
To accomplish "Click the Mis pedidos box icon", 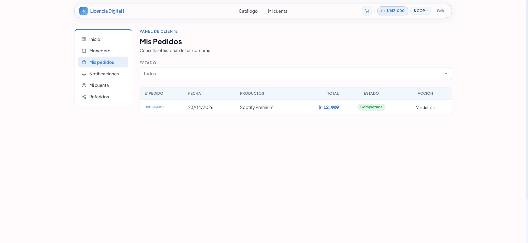I will (84, 62).
